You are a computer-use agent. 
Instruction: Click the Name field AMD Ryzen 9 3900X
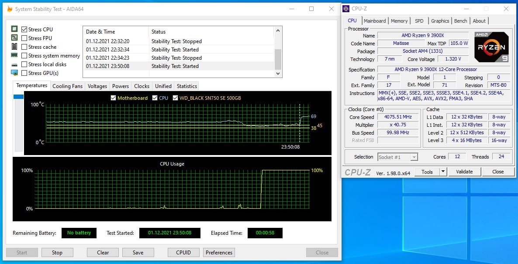pos(423,35)
